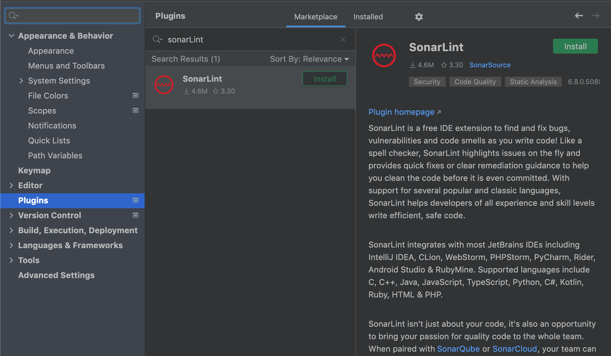Select Keymap in the settings tree
611x356 pixels.
34,171
